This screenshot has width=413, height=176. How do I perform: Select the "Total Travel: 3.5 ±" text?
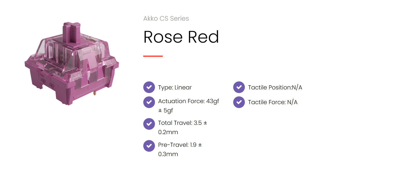[183, 123]
